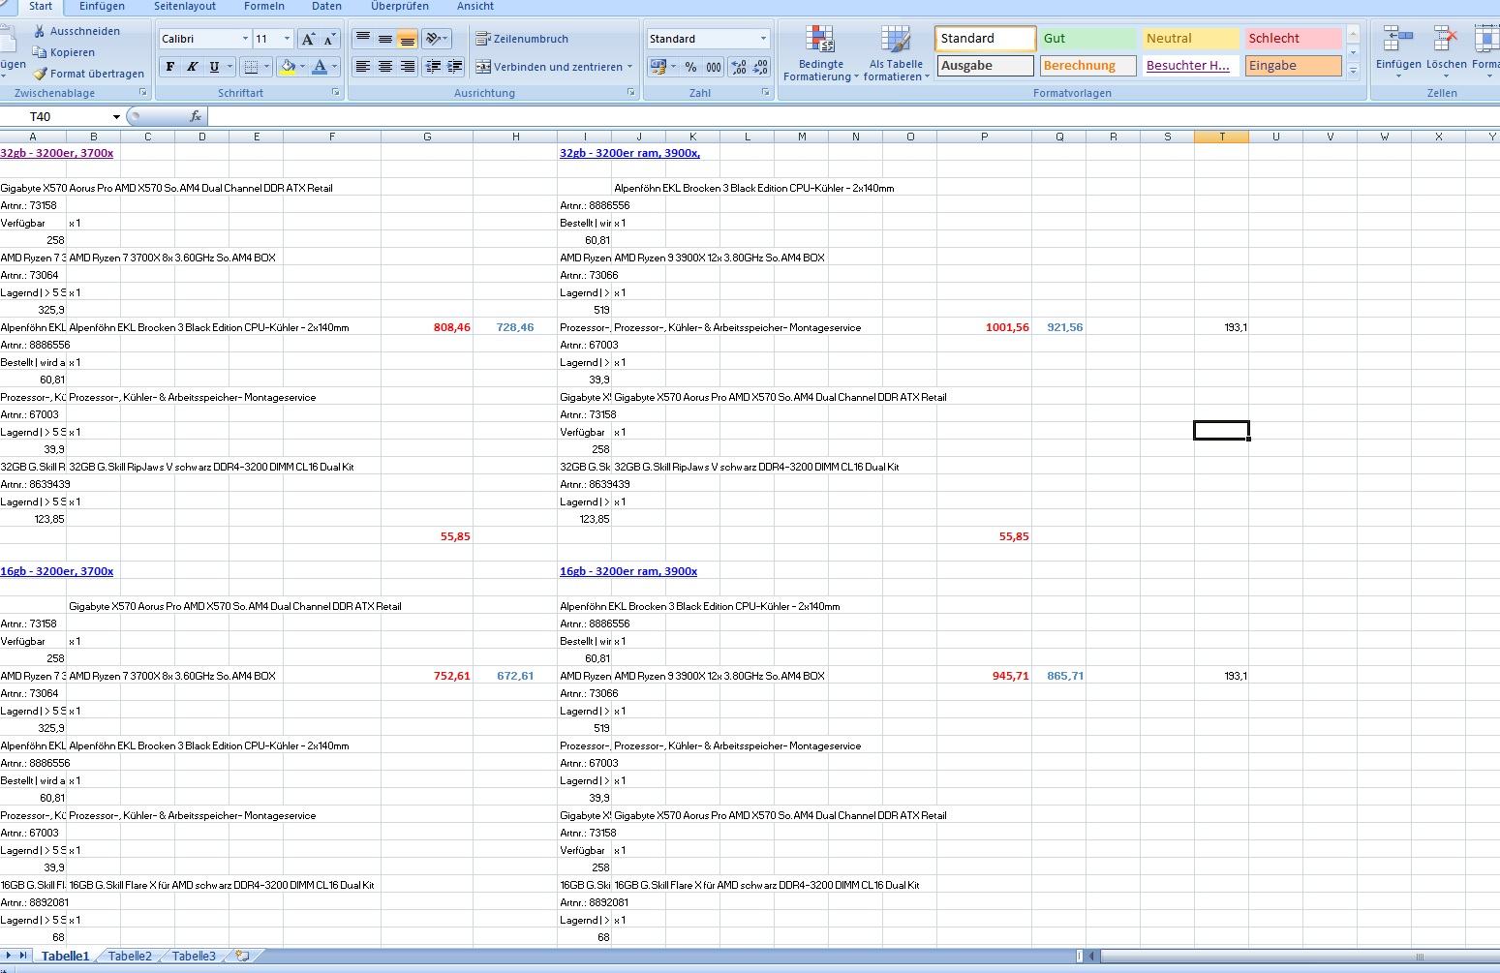Open the Daten ribbon tab
Screen dimensions: 1500x973
(326, 6)
